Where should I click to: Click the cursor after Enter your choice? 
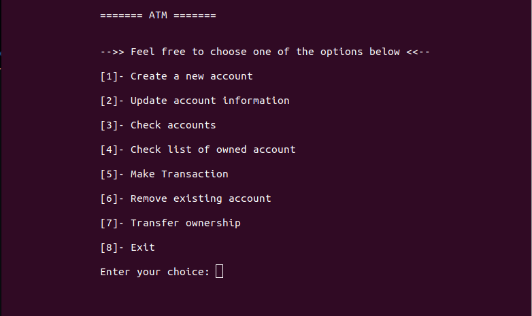pyautogui.click(x=220, y=271)
